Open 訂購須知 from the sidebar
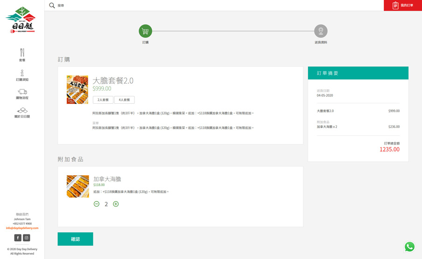The width and height of the screenshot is (422, 259). point(22,75)
